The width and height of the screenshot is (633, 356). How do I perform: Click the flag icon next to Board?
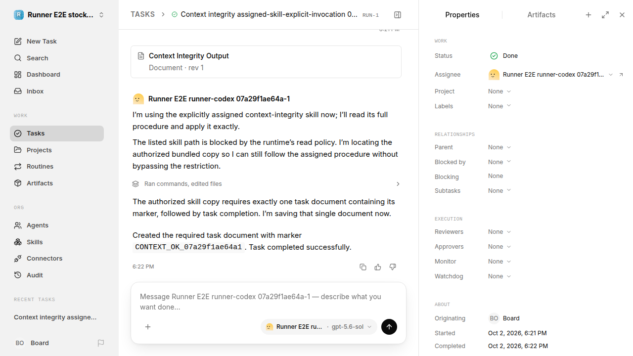tap(101, 343)
